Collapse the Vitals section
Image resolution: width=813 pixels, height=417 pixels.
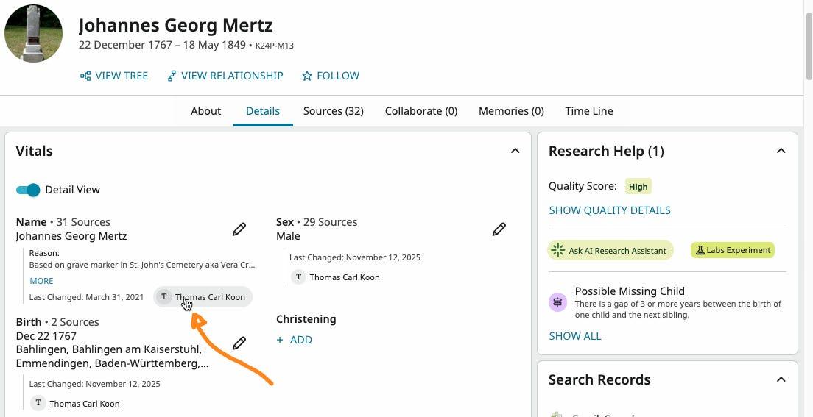pyautogui.click(x=515, y=152)
